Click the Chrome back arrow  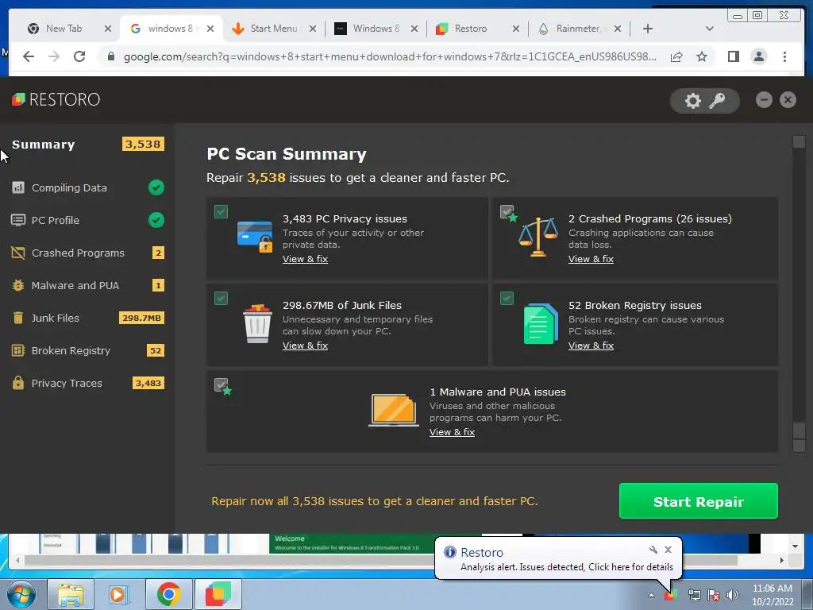click(29, 56)
